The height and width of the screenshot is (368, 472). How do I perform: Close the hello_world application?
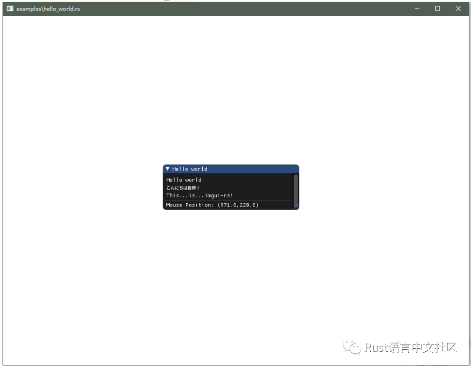pos(458,8)
